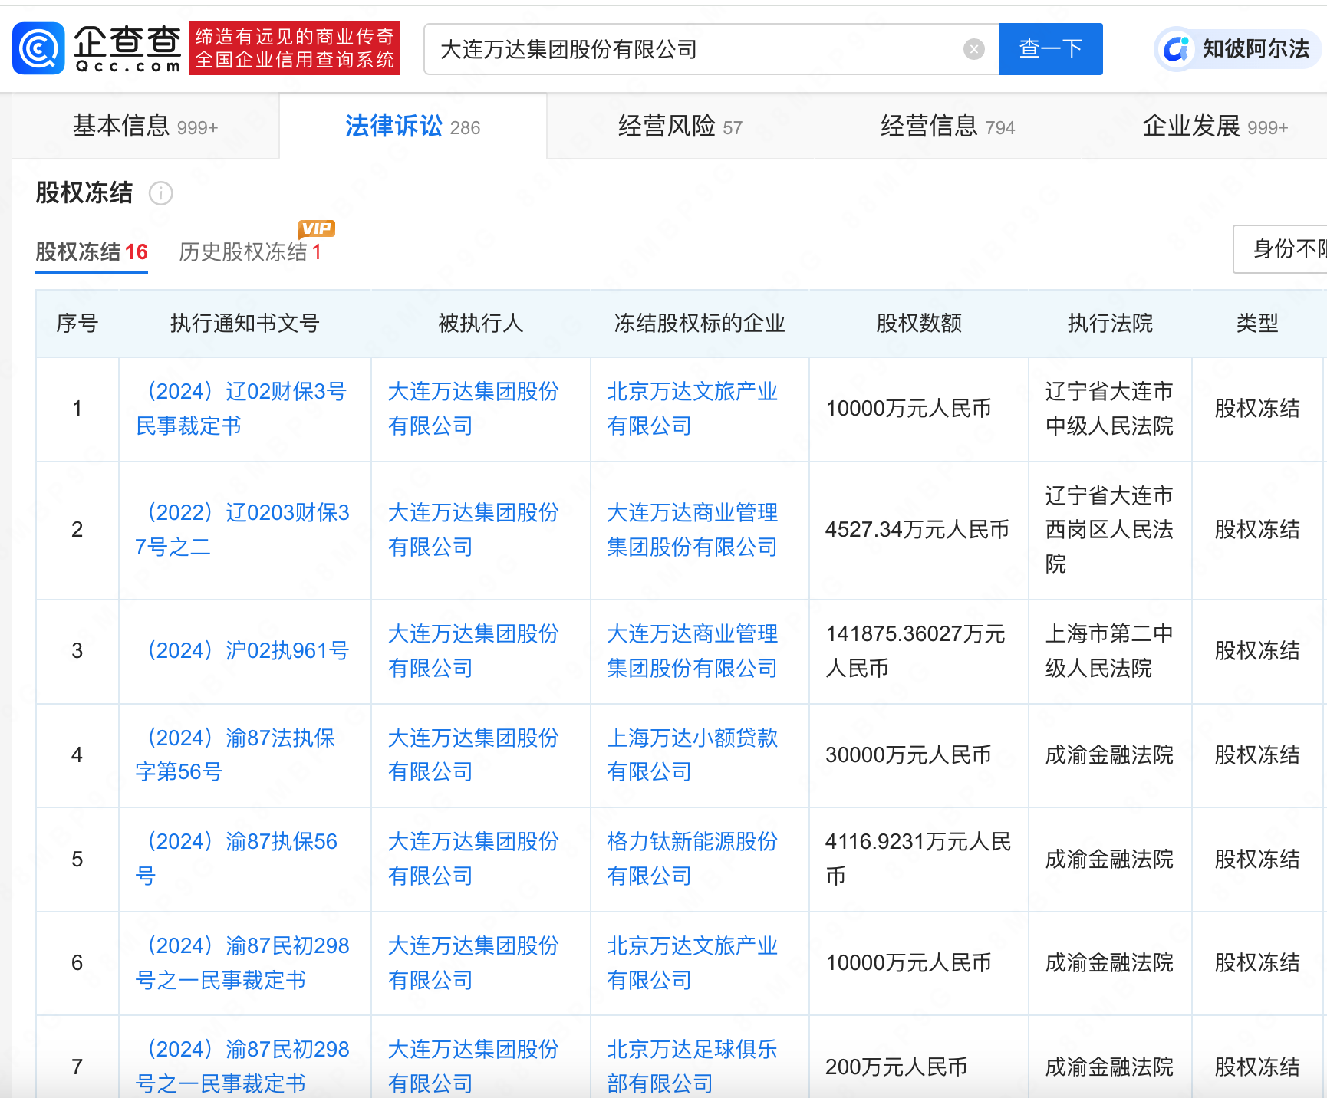The image size is (1327, 1098).
Task: Click the red slogan banner 缔造有远见的商业传奇
Action: click(x=295, y=48)
